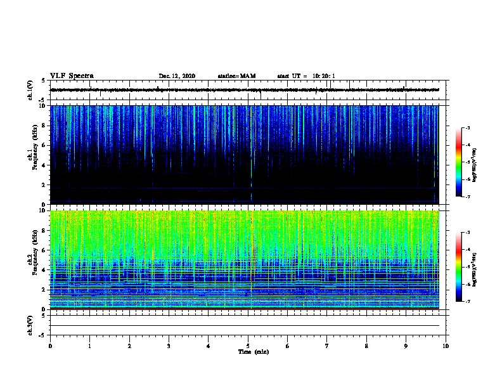Click the x-axis tick label "7"
This screenshot has height=388, width=502.
point(327,346)
